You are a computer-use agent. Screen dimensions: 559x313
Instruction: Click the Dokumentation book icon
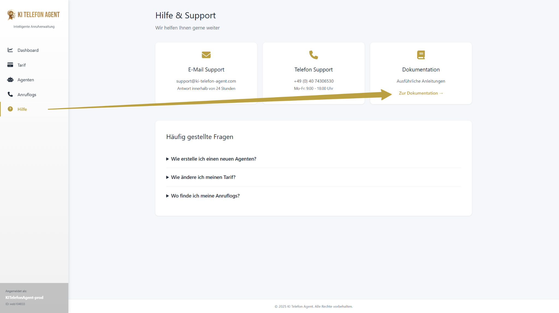(421, 55)
